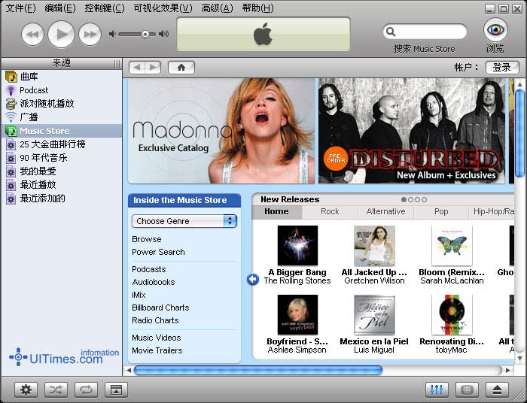This screenshot has height=403, width=527.
Task: Open the search options magnifier dropdown
Action: pos(391,32)
